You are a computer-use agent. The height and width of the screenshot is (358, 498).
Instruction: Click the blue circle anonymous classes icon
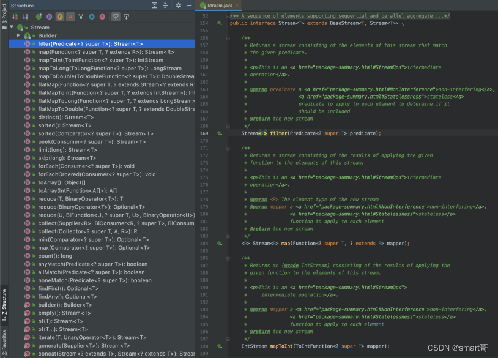[x=92, y=17]
